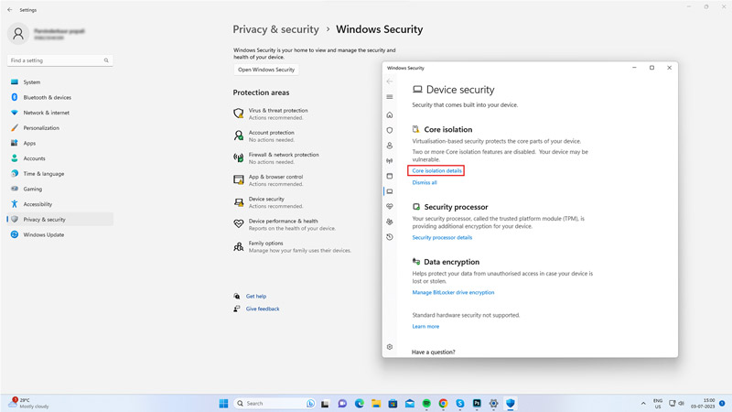Open app & browser control icon in sidebar
This screenshot has width=732, height=412.
tap(390, 176)
